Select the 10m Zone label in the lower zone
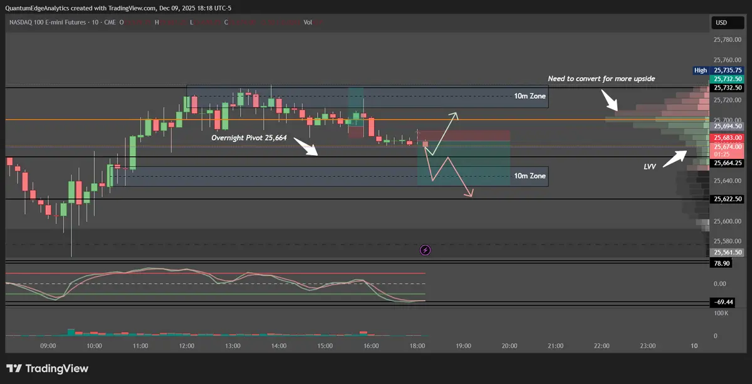Screen dimensions: 752x384 point(530,176)
